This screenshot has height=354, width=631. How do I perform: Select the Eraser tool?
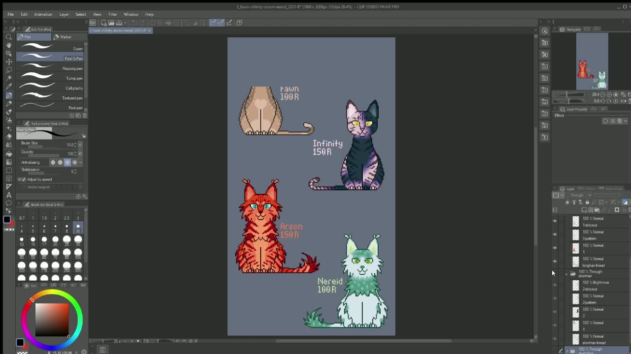click(x=9, y=137)
